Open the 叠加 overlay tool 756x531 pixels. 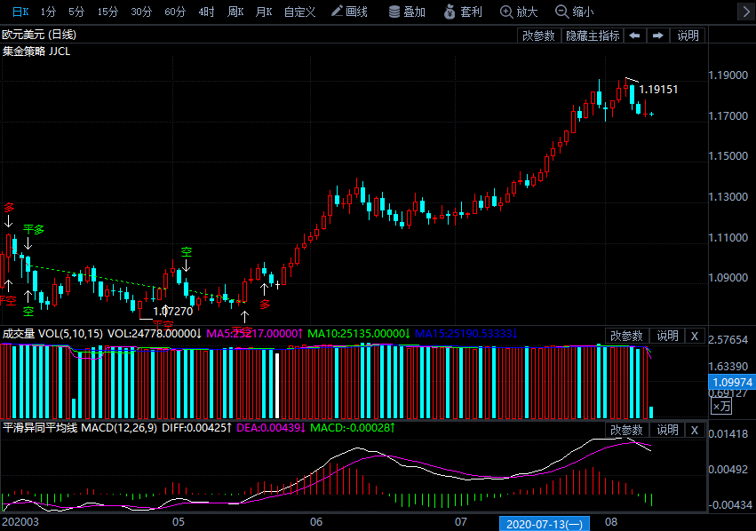tap(407, 12)
